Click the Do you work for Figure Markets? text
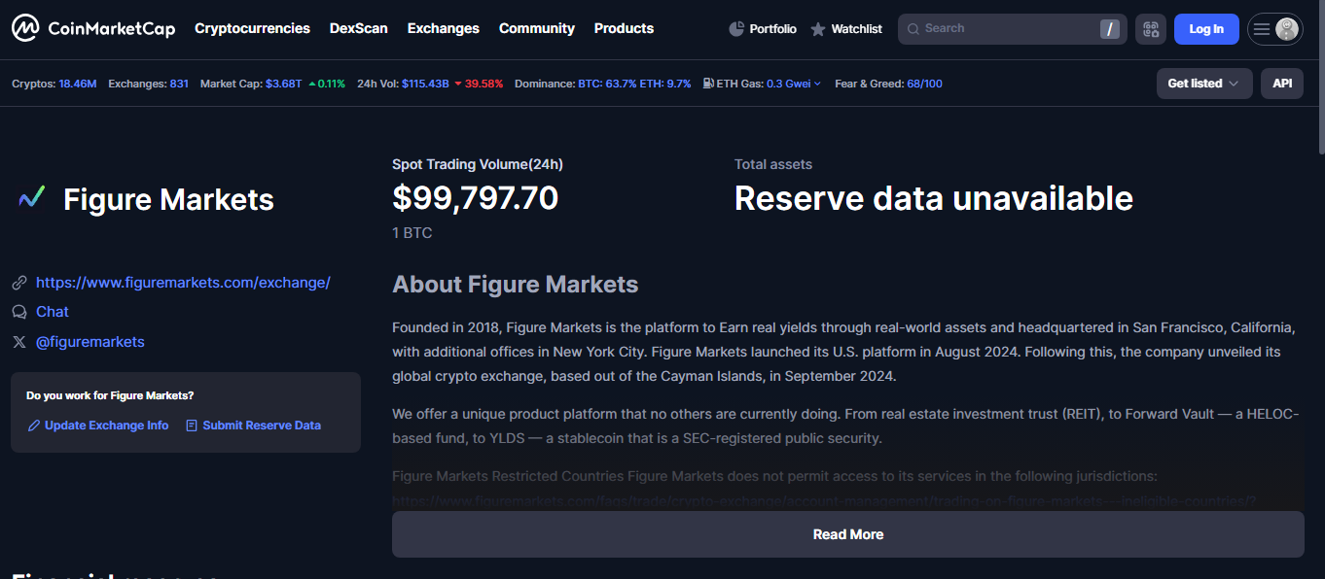Viewport: 1325px width, 579px height. (x=110, y=395)
